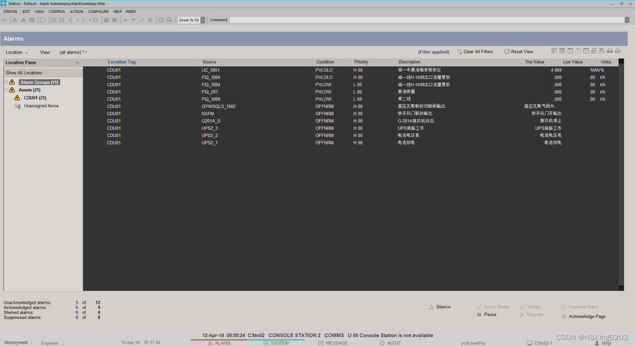Go forward with the right arrow icon
The height and width of the screenshot is (346, 635).
(83, 20)
